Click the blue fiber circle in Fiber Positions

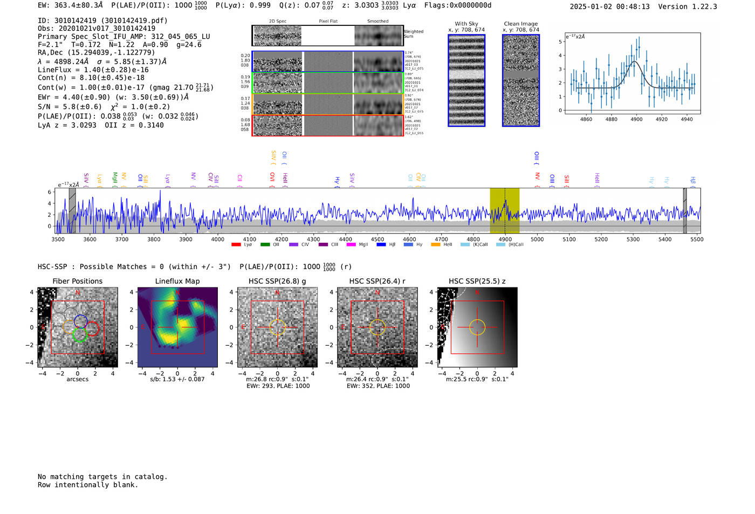pos(81,321)
